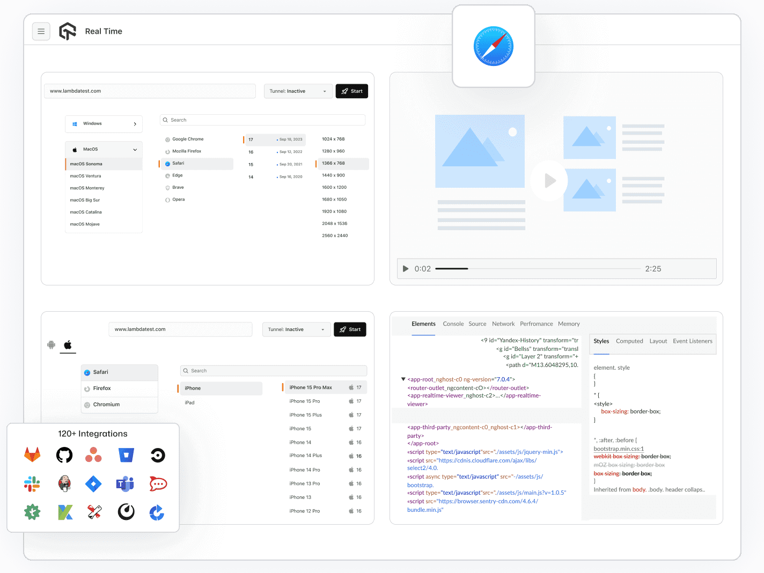The image size is (764, 573).
Task: Click the large Safari compass icon
Action: click(493, 47)
